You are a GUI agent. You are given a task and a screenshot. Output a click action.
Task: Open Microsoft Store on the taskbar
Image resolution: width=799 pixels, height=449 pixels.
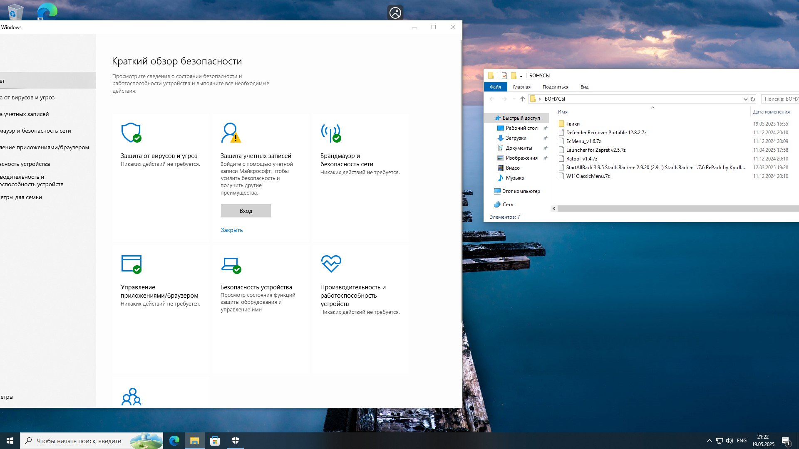pyautogui.click(x=215, y=441)
